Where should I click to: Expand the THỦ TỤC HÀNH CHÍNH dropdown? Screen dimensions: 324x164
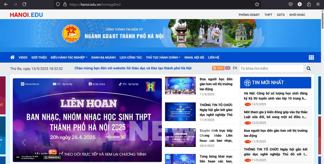tap(163, 57)
